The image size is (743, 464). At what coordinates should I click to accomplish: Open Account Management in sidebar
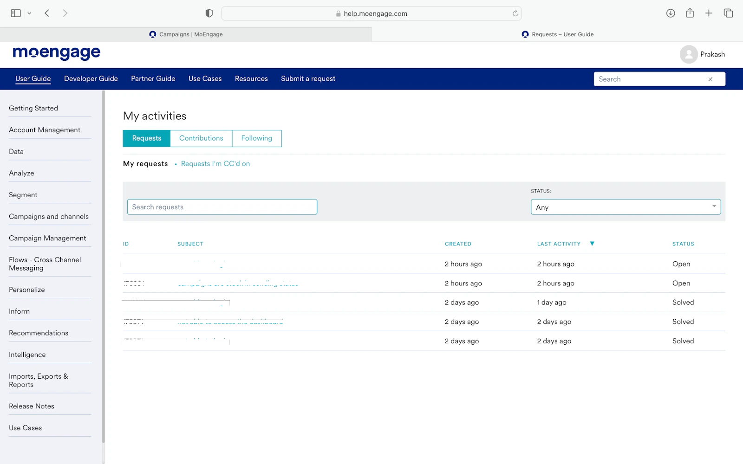(x=45, y=130)
